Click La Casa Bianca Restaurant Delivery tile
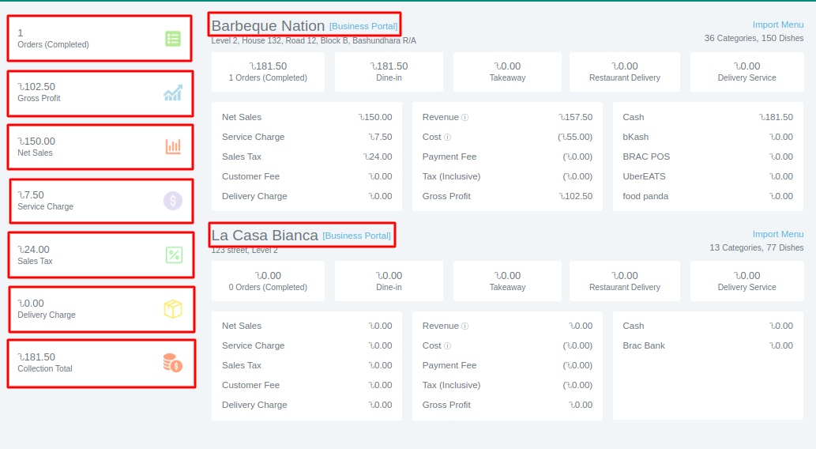The height and width of the screenshot is (449, 816). 625,281
